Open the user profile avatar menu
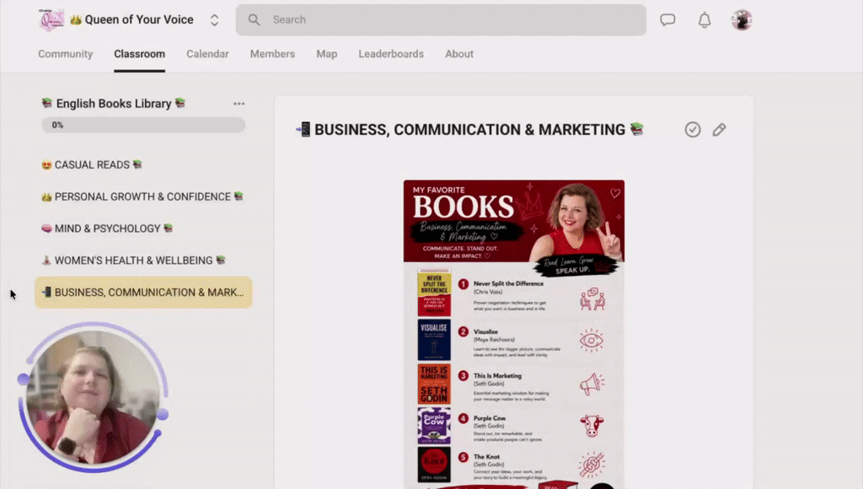The height and width of the screenshot is (489, 863). (742, 20)
